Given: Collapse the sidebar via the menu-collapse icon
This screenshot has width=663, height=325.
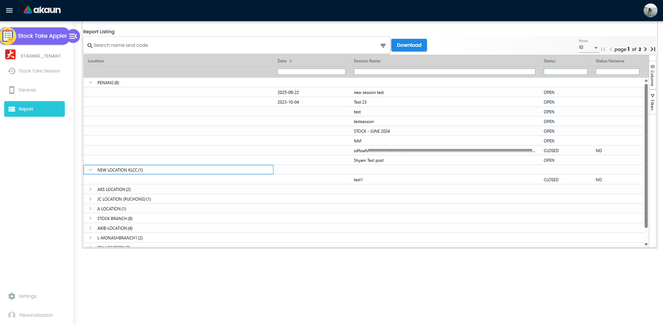Looking at the screenshot, I should click(73, 36).
